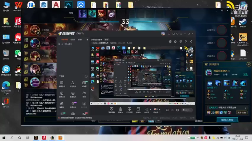Viewport: 252px width, 141px height.
Task: Click the 更多出装 button
Action: coord(242,112)
